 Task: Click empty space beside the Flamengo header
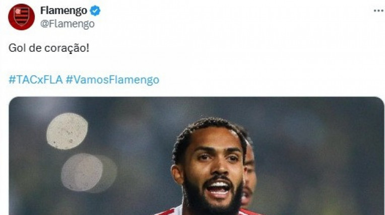tap(233, 17)
